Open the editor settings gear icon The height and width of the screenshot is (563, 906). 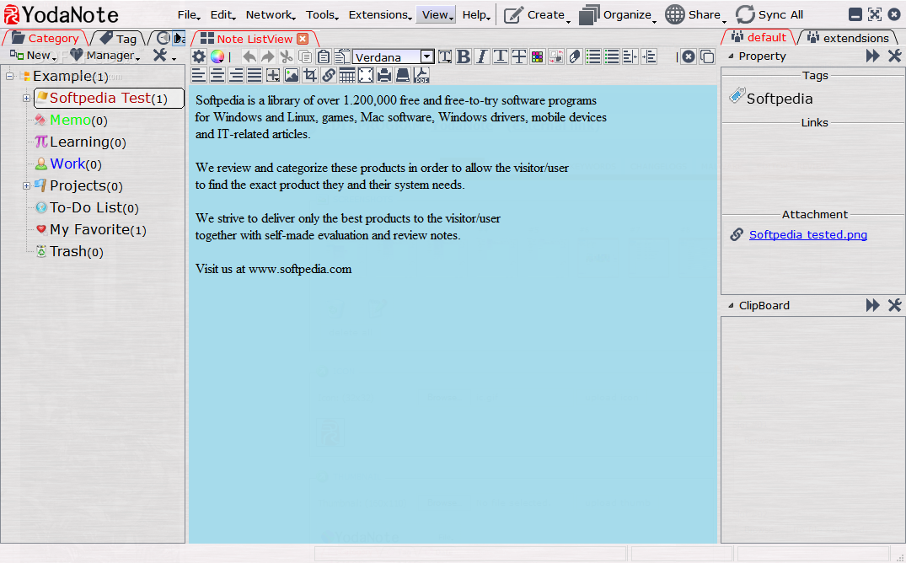tap(199, 56)
